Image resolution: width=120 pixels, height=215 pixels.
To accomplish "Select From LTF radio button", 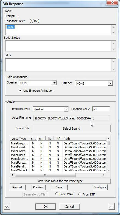I will click(x=80, y=194).
